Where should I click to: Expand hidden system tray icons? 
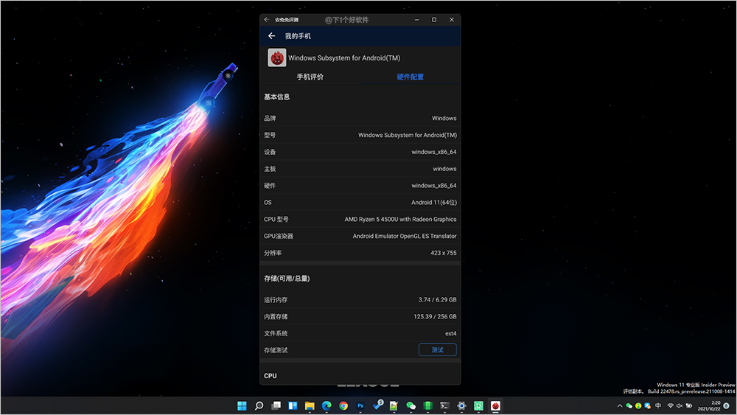619,405
